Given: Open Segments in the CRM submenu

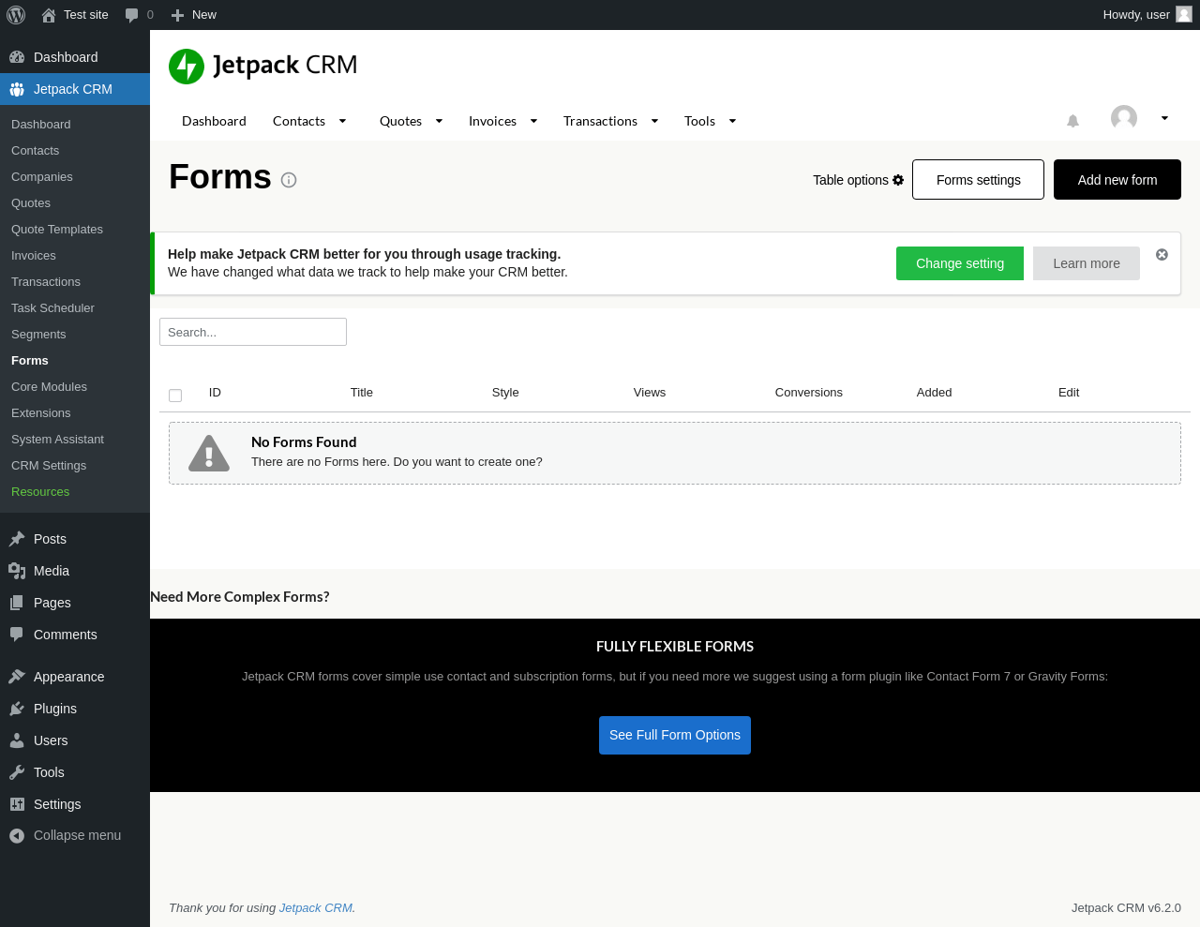Looking at the screenshot, I should pyautogui.click(x=38, y=335).
